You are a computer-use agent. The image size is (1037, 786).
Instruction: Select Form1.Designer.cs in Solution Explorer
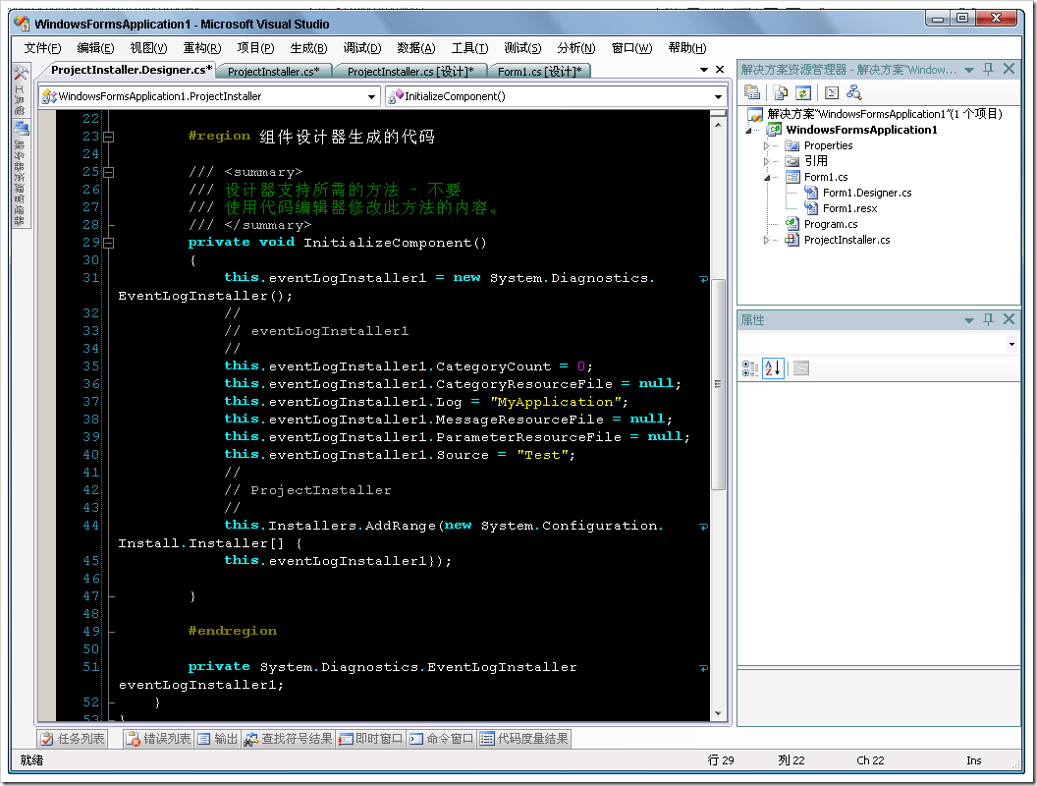click(x=867, y=193)
